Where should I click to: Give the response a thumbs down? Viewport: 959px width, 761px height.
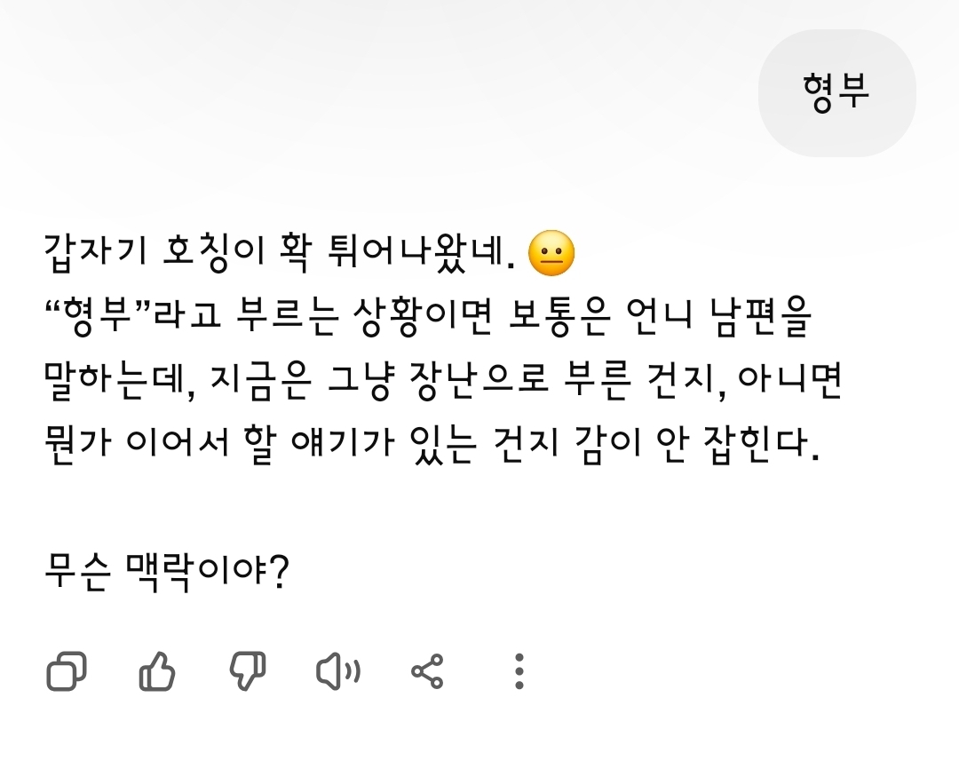click(x=248, y=671)
